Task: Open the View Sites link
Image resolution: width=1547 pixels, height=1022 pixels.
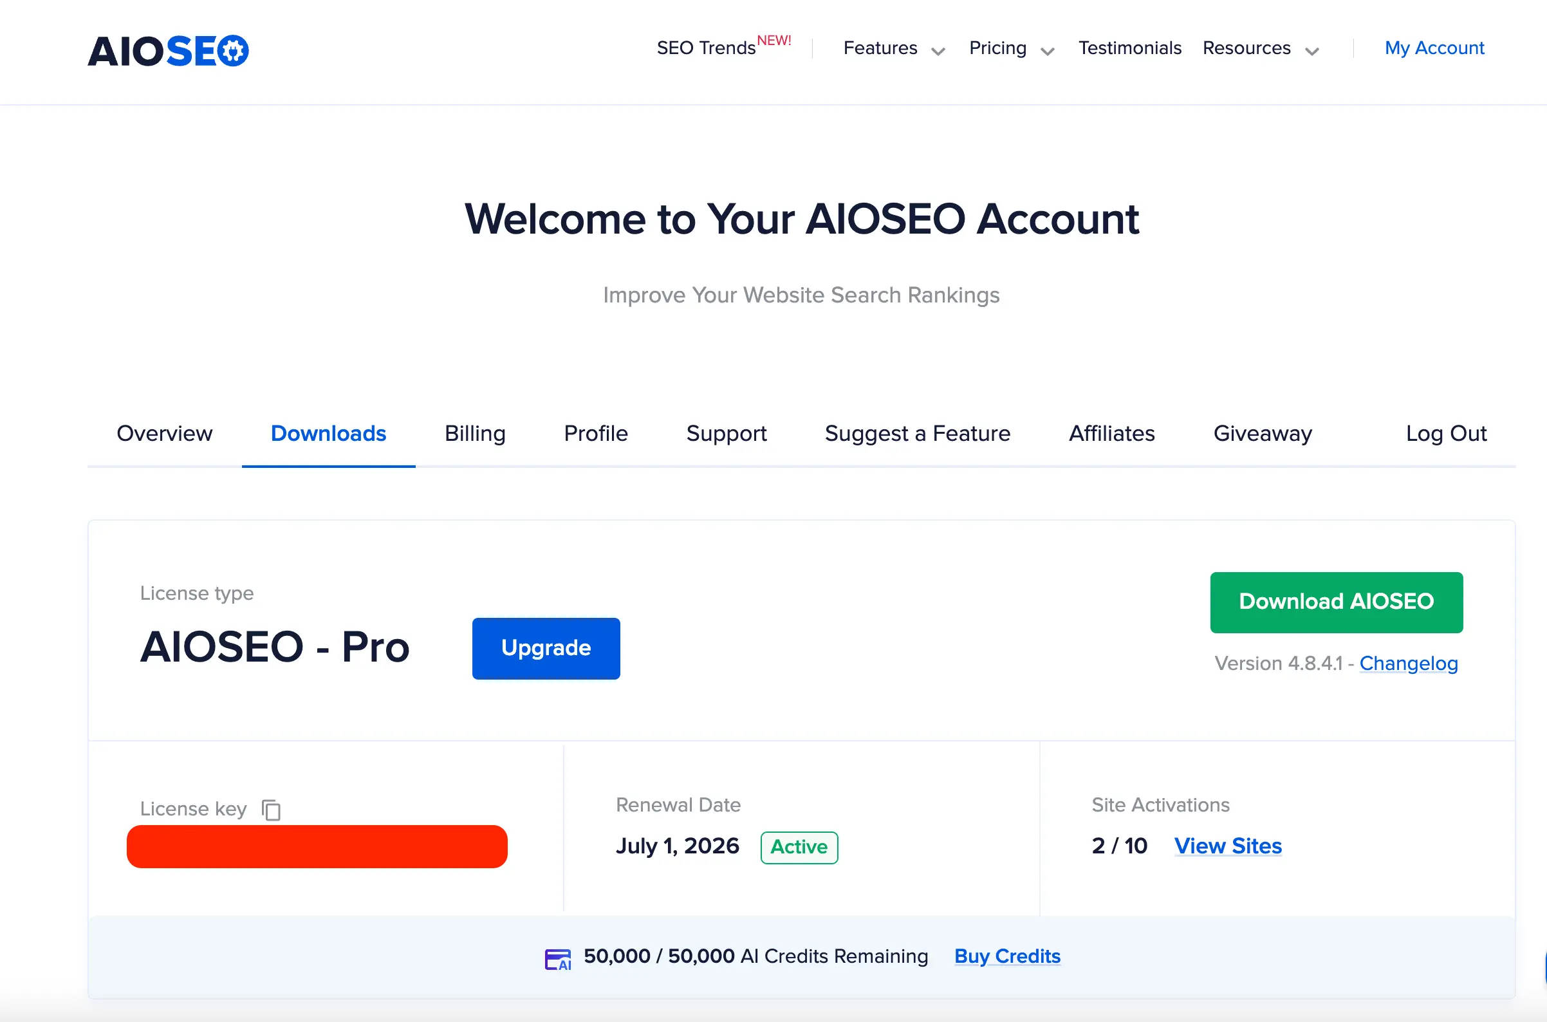Action: click(1228, 846)
